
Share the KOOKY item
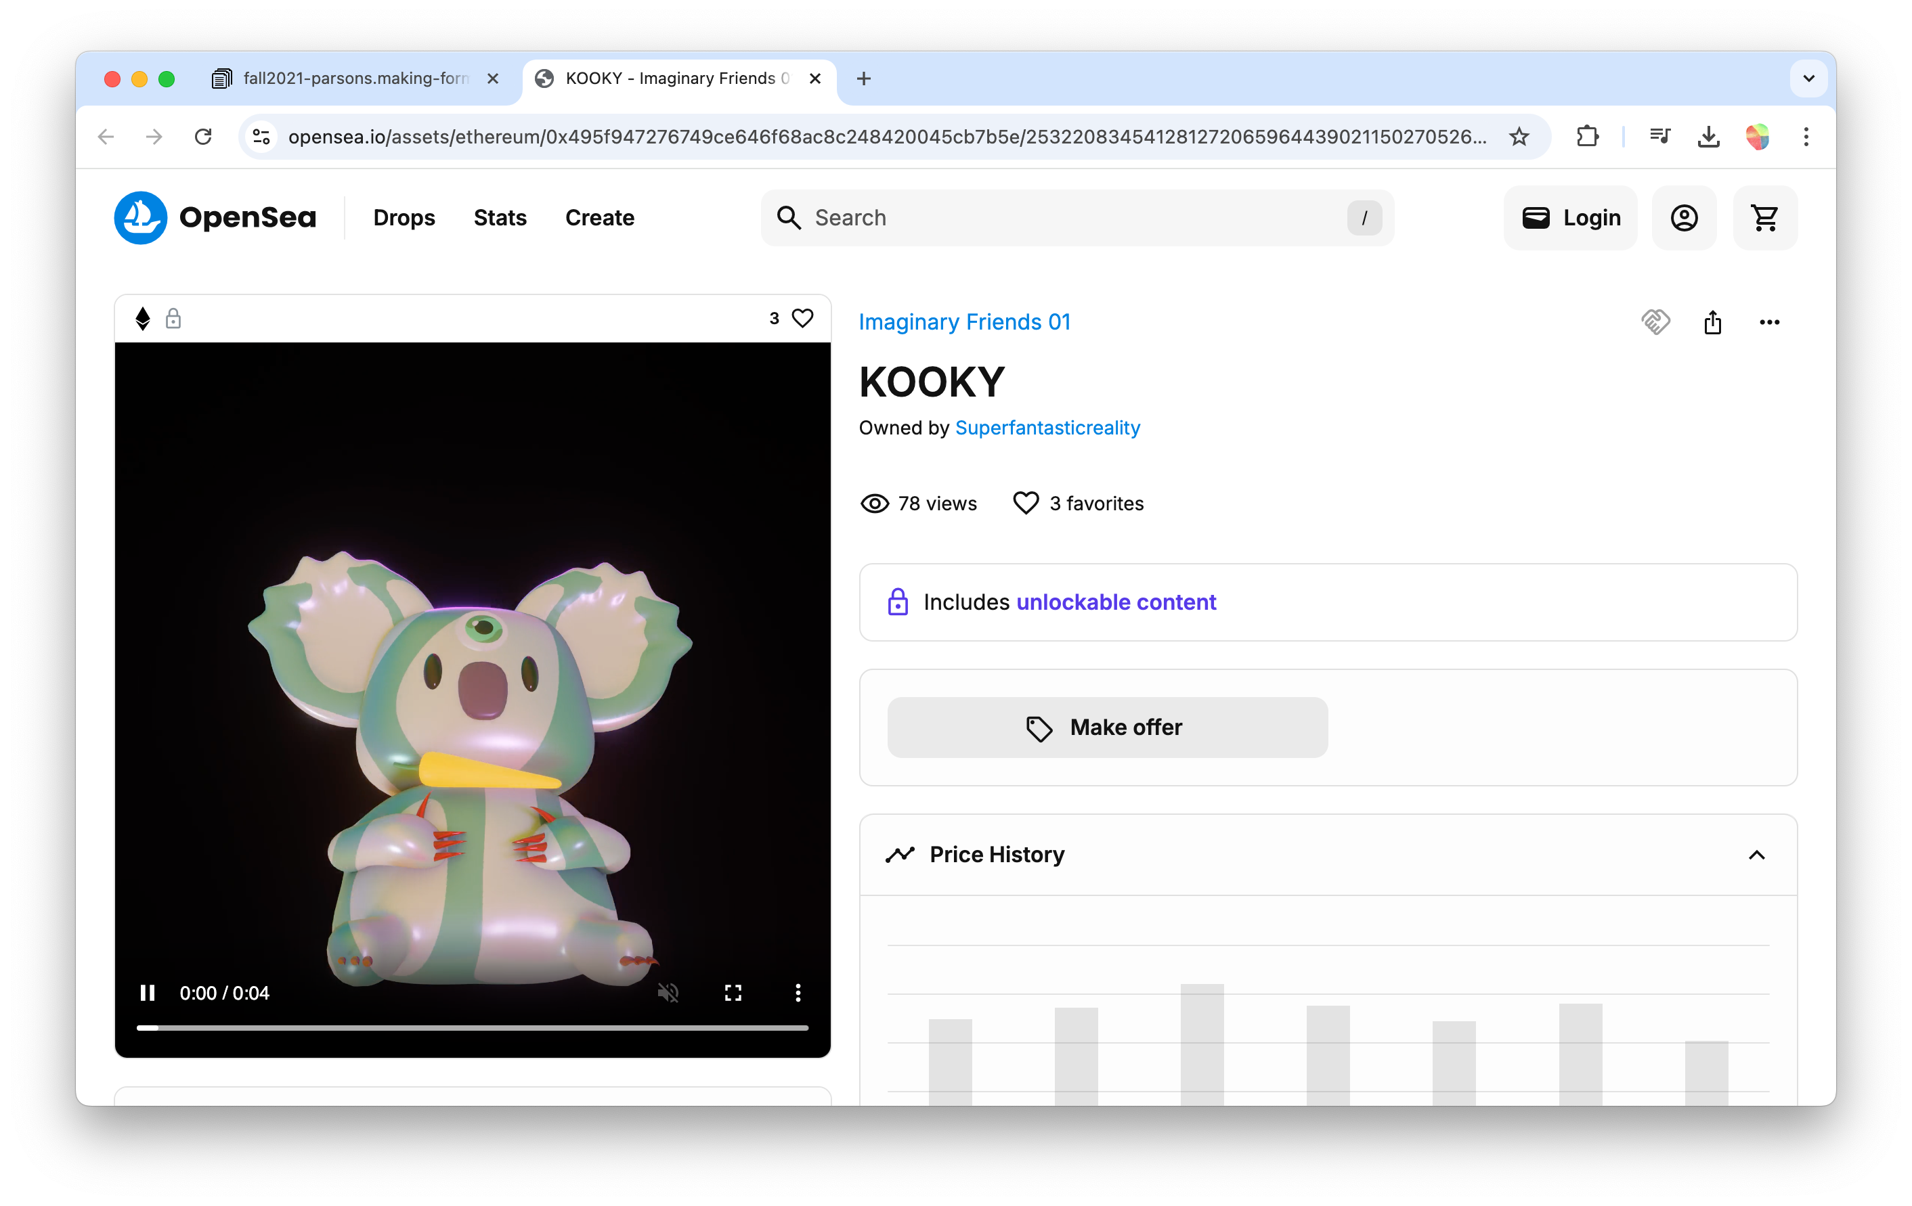[1713, 321]
